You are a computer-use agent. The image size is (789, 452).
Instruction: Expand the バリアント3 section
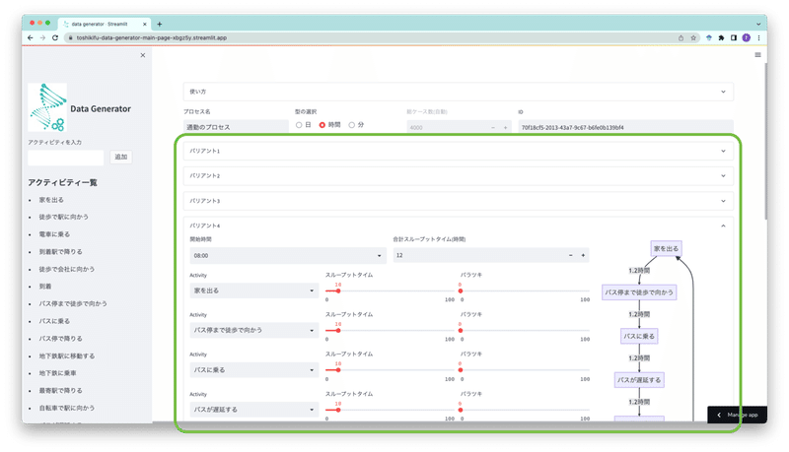pyautogui.click(x=458, y=201)
